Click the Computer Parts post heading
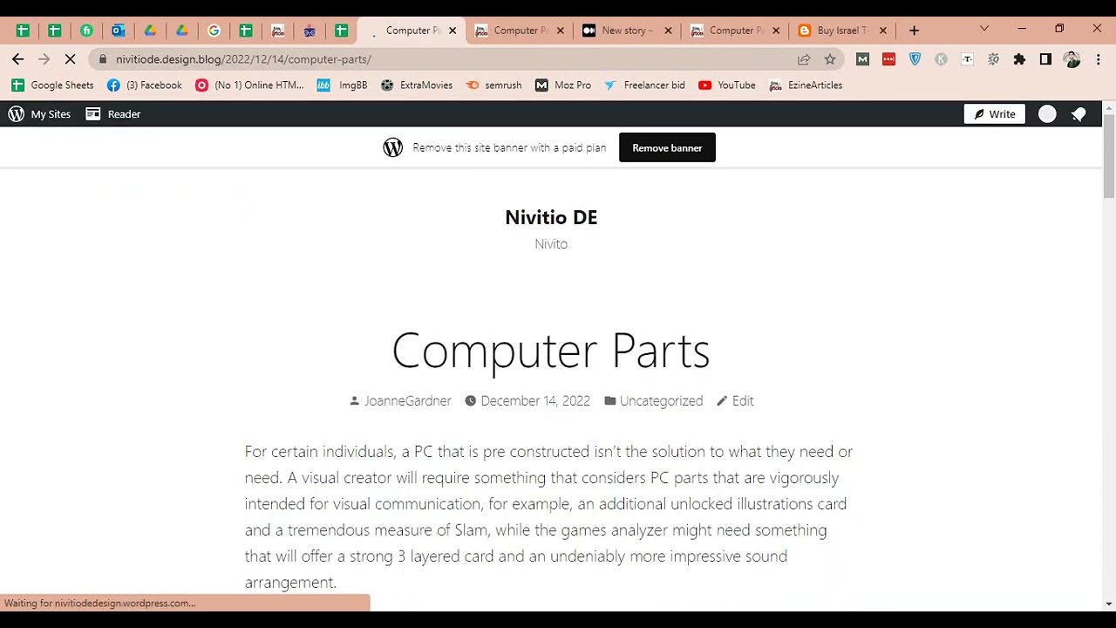Screen dimensions: 1116x628 click(x=551, y=351)
